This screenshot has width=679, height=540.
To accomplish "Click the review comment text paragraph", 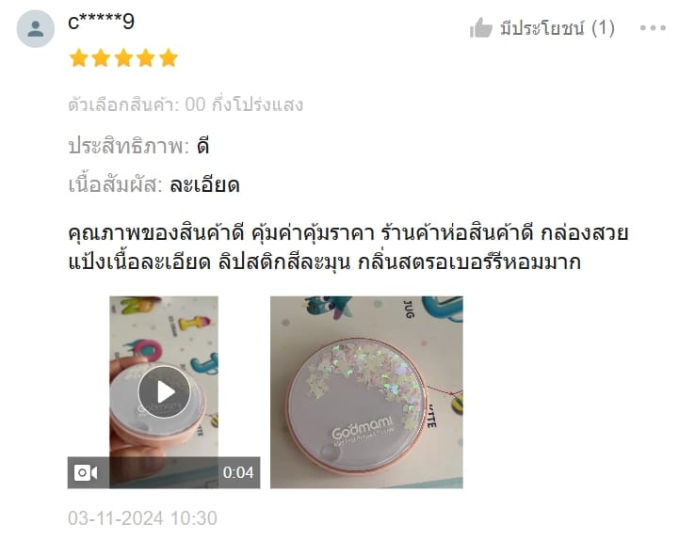I will (348, 247).
